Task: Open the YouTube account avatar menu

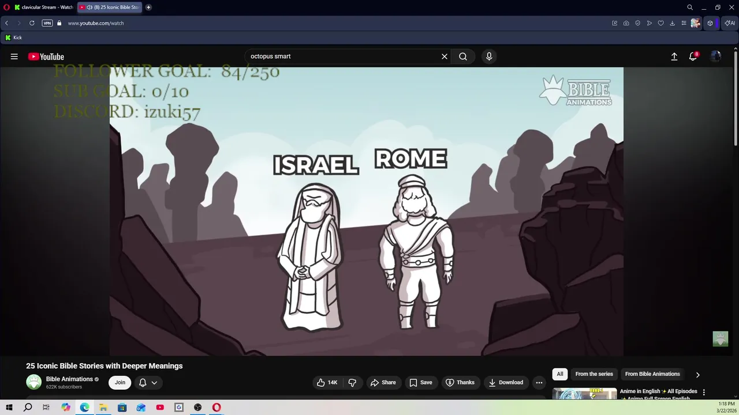Action: point(716,56)
